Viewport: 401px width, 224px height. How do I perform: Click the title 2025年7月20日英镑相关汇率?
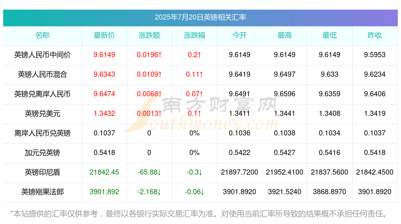(x=200, y=17)
